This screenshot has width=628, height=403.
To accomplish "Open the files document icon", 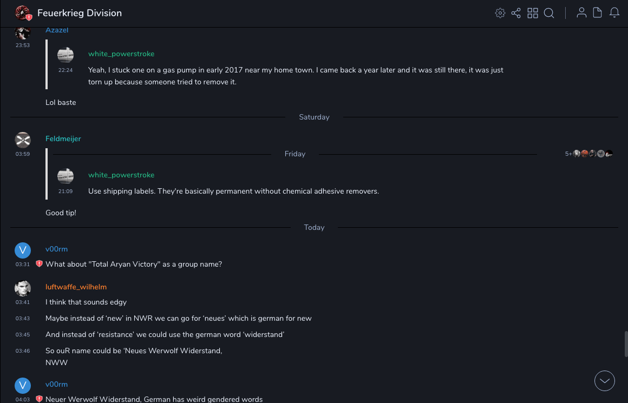I will tap(598, 13).
